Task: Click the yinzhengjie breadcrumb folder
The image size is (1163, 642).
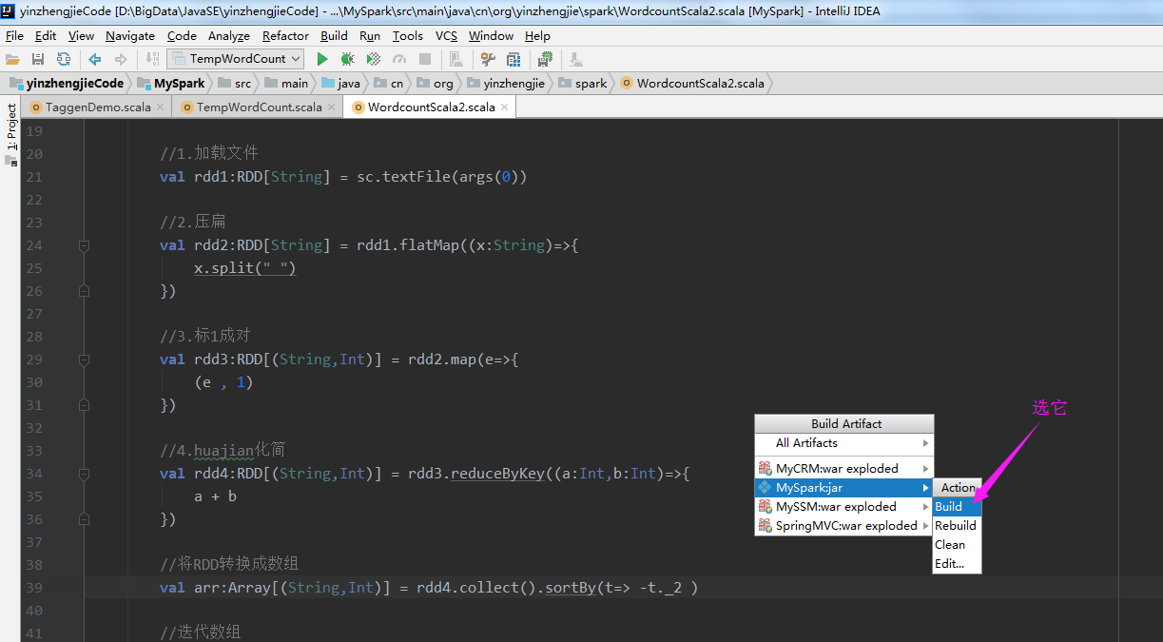Action: (x=506, y=83)
